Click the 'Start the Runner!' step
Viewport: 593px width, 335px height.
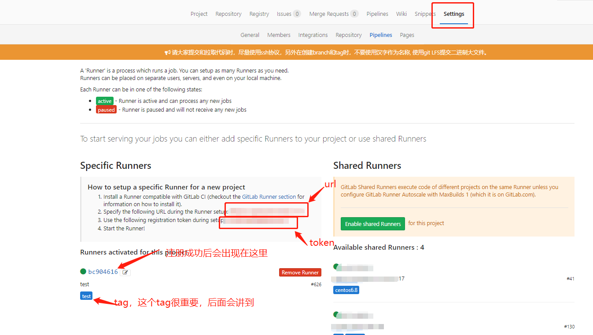124,228
